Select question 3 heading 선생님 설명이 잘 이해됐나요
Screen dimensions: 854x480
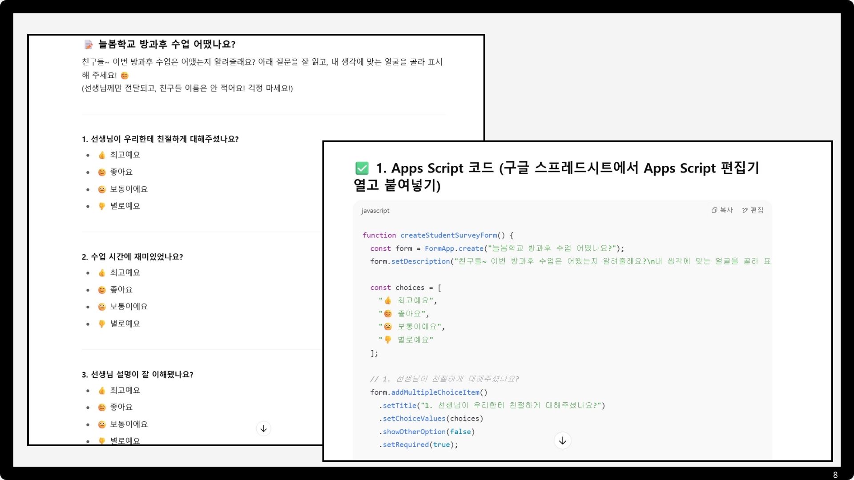(x=137, y=375)
